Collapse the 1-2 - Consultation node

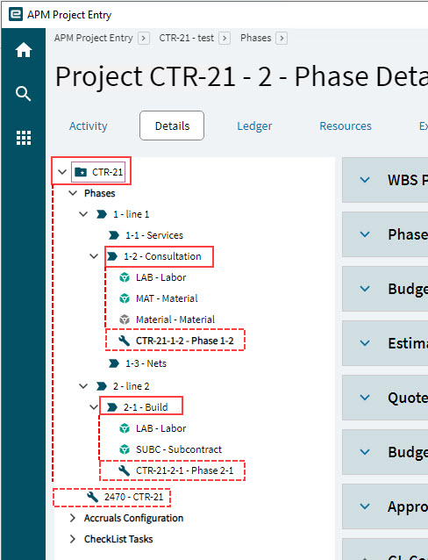coord(94,256)
